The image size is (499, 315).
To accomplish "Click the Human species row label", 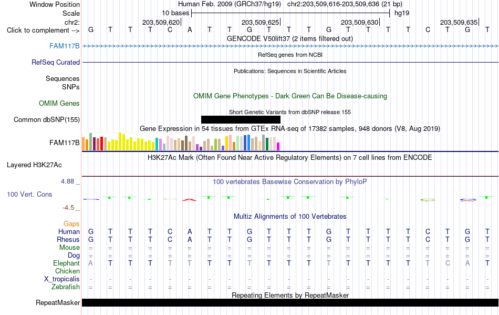I will coord(69,231).
